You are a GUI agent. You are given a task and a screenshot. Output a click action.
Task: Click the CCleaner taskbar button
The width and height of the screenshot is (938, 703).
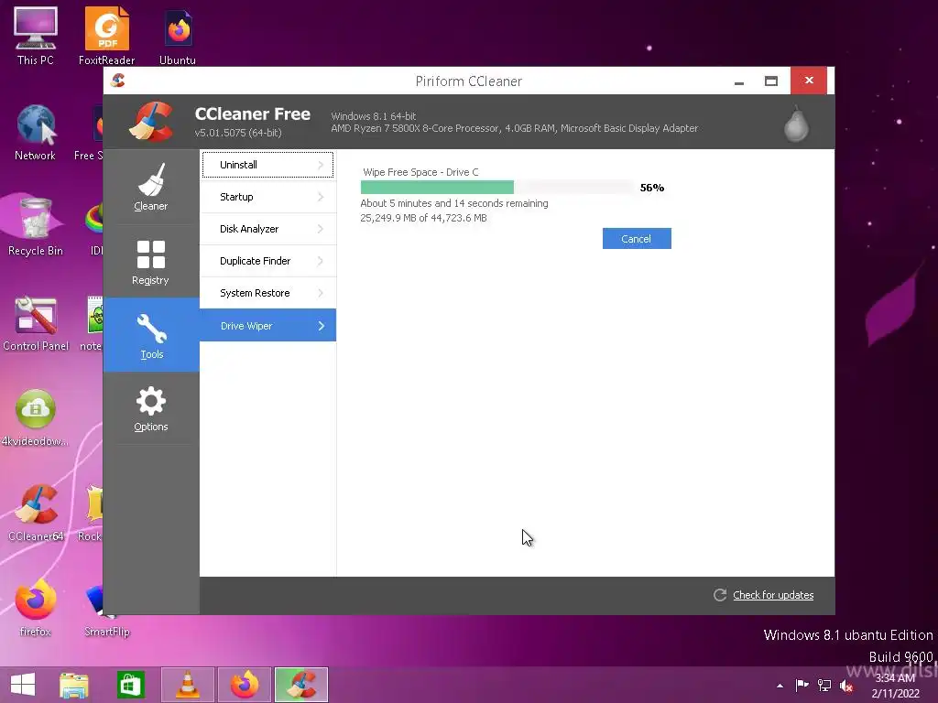pos(301,685)
